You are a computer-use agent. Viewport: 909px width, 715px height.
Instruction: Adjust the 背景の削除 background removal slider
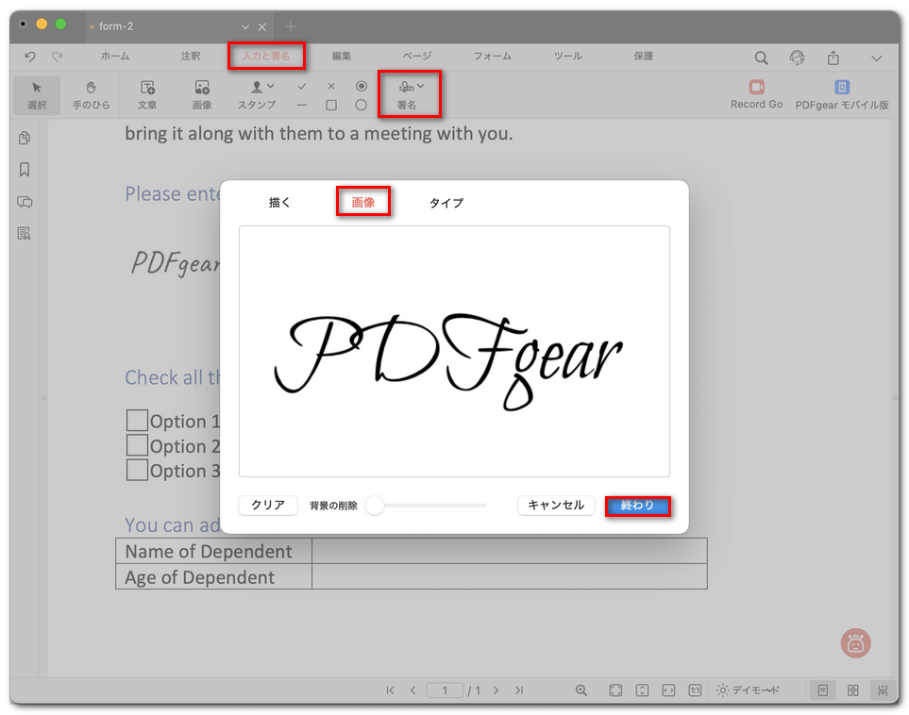pyautogui.click(x=374, y=506)
